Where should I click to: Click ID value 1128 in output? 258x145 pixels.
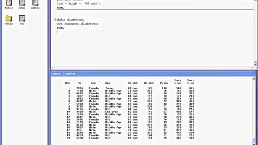point(79,91)
